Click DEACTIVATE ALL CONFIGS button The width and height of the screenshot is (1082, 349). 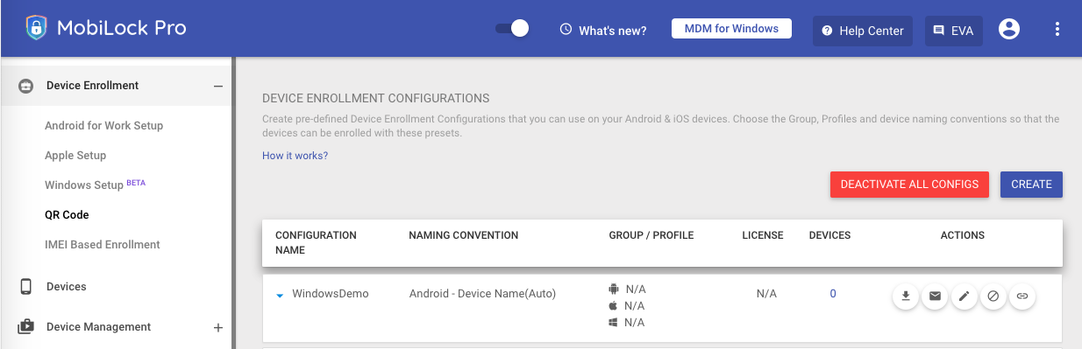(x=909, y=185)
